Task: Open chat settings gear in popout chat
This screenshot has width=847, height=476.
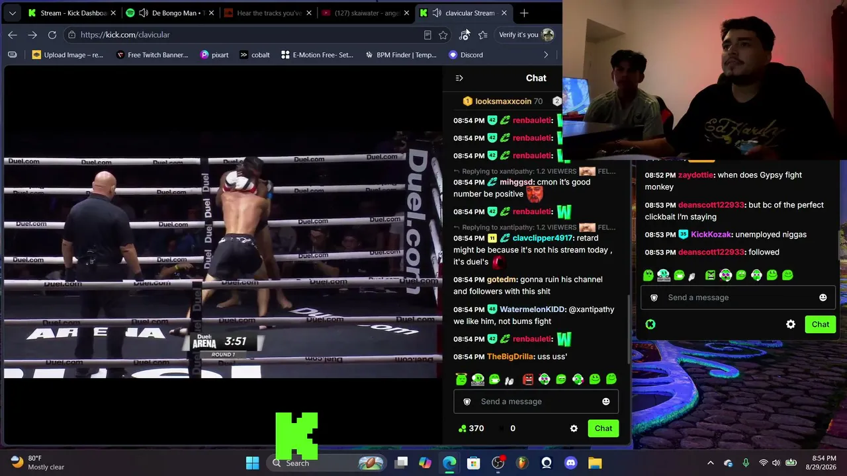Action: pyautogui.click(x=791, y=325)
